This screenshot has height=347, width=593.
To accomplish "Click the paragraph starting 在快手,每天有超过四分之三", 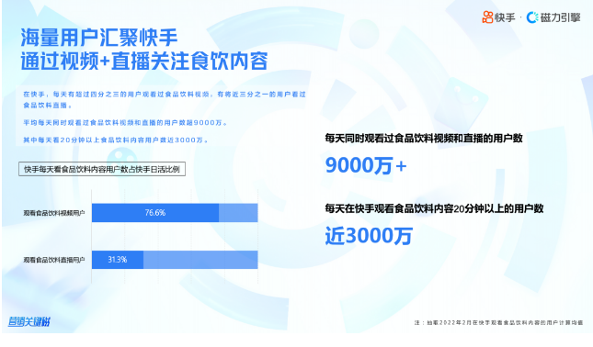I will tap(165, 100).
